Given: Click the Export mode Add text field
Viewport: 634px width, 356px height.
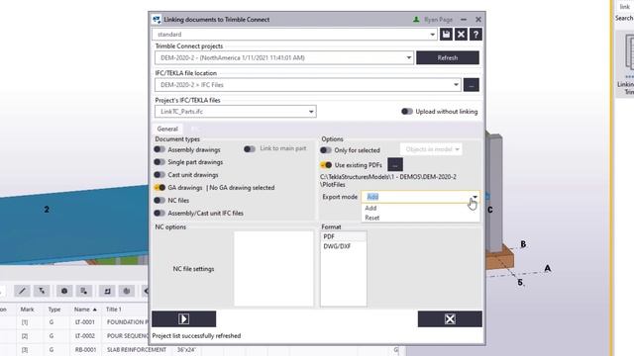Looking at the screenshot, I should point(416,197).
